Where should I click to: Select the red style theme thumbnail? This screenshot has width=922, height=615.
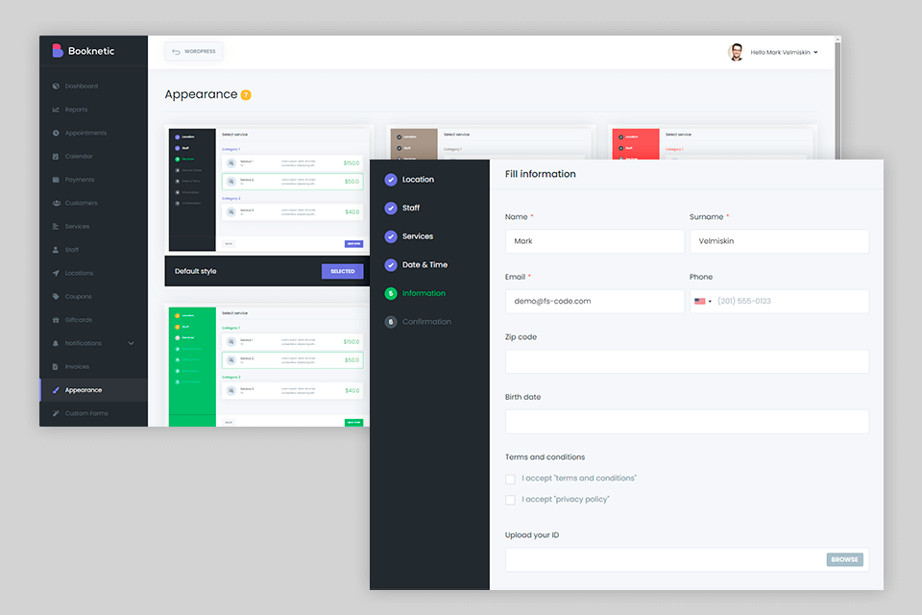click(x=713, y=143)
